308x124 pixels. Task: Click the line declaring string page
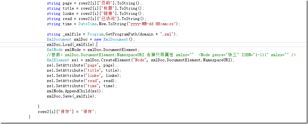pos(94,3)
